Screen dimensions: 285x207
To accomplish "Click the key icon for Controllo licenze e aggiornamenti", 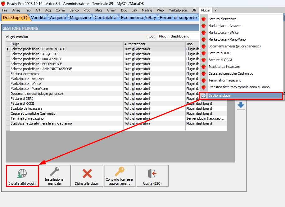I will point(120,171).
